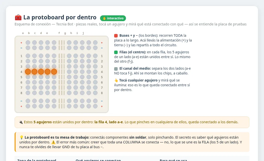264x161 pixels.
Task: Tap the leftmost orange highlighted hole in row 4
Action: (28, 72)
